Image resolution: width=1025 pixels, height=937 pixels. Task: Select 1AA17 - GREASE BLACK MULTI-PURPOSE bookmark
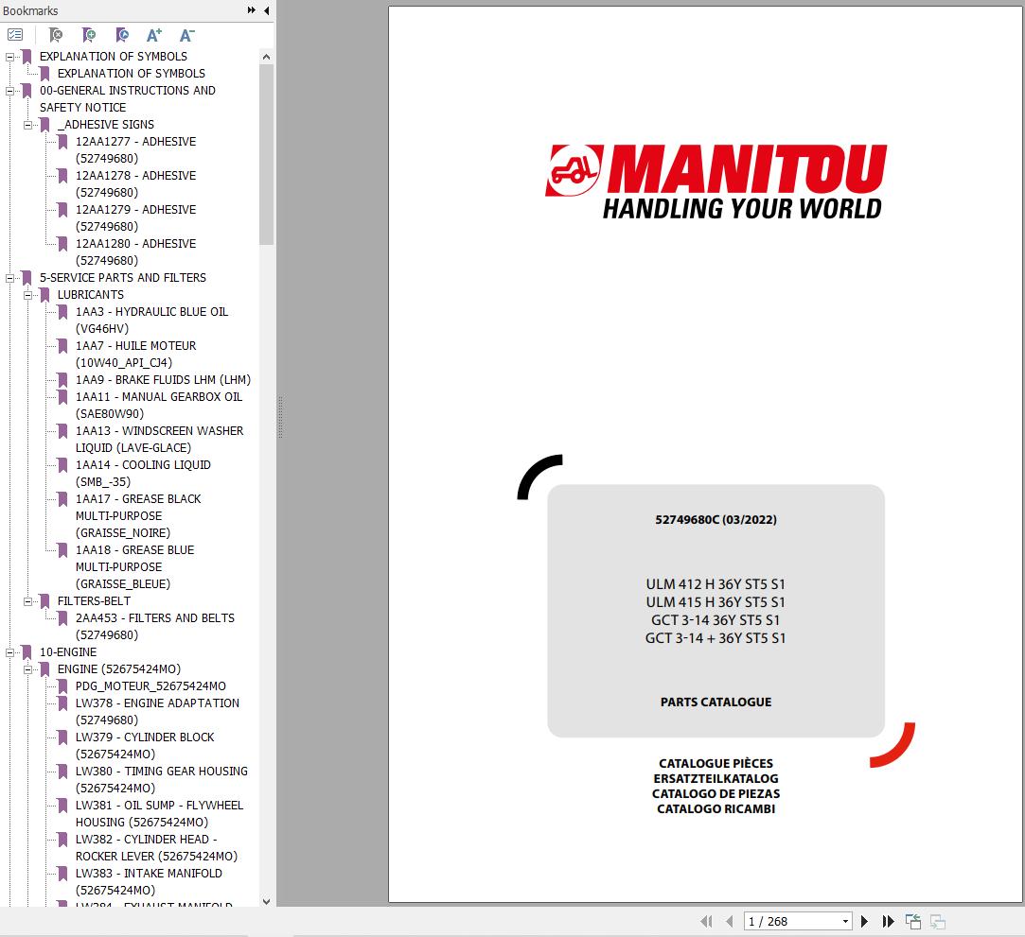coord(138,516)
